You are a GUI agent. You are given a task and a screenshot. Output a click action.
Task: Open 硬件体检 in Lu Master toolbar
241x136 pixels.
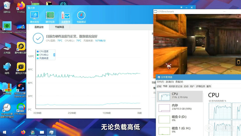tap(34, 17)
